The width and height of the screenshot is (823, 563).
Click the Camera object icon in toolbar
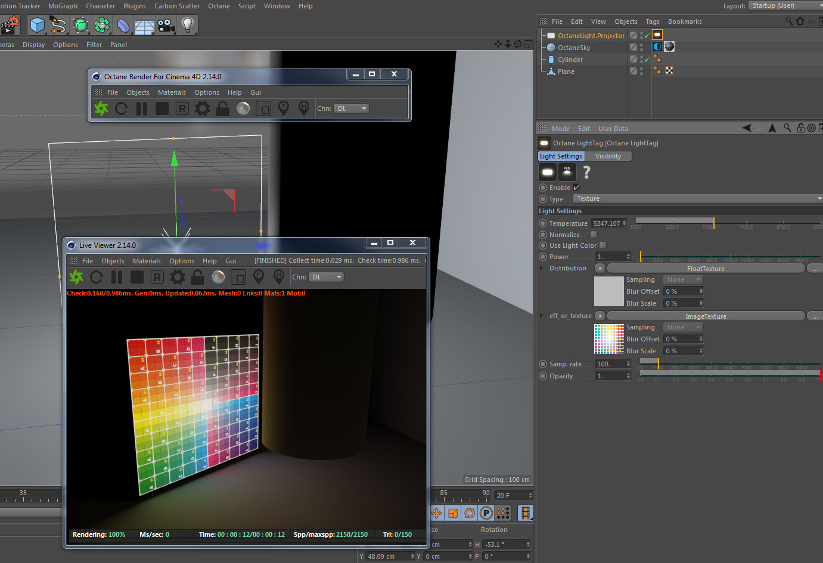166,25
